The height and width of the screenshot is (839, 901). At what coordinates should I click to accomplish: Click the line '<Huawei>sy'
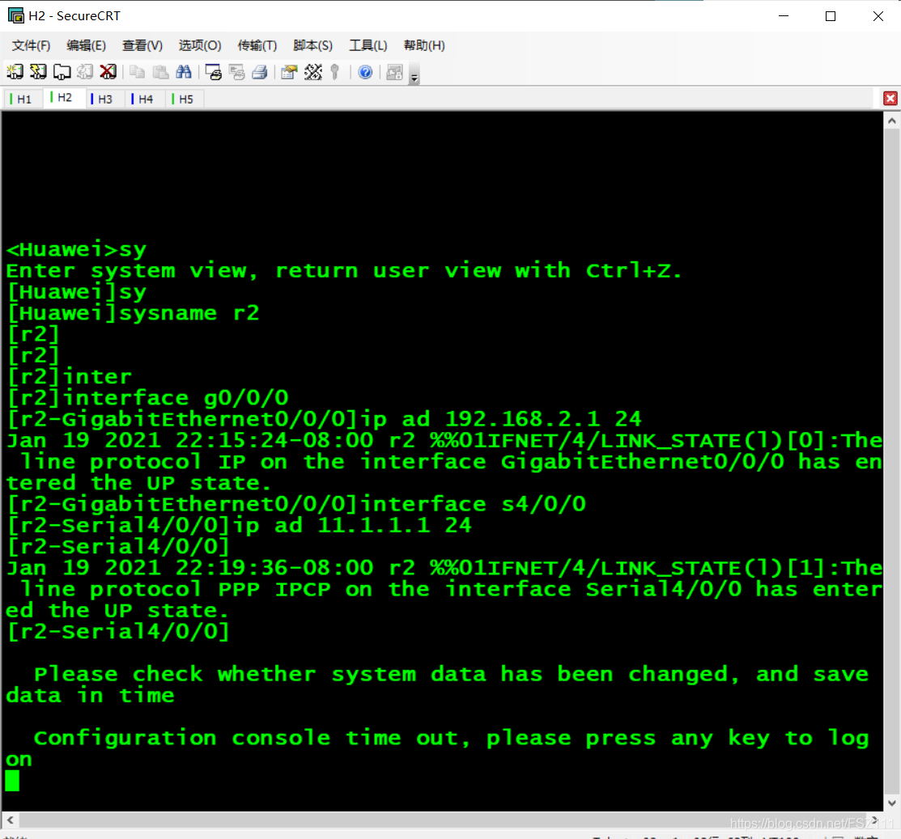(76, 250)
